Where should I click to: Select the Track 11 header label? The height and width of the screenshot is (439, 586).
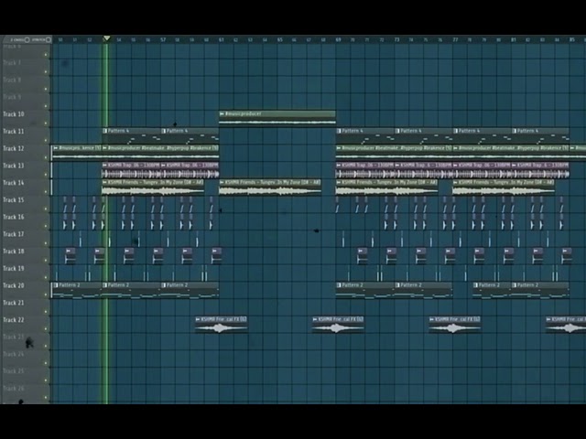click(14, 132)
